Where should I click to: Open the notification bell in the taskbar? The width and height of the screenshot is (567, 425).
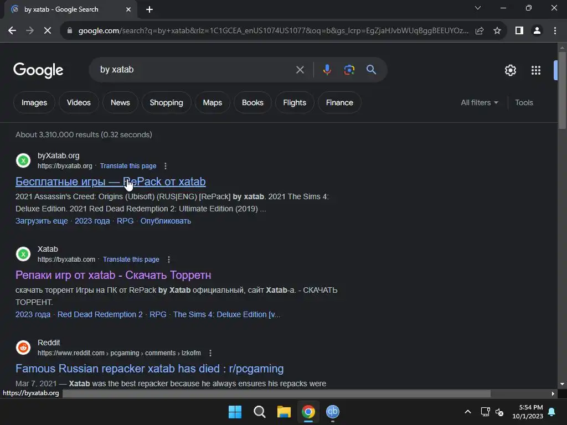coord(552,412)
